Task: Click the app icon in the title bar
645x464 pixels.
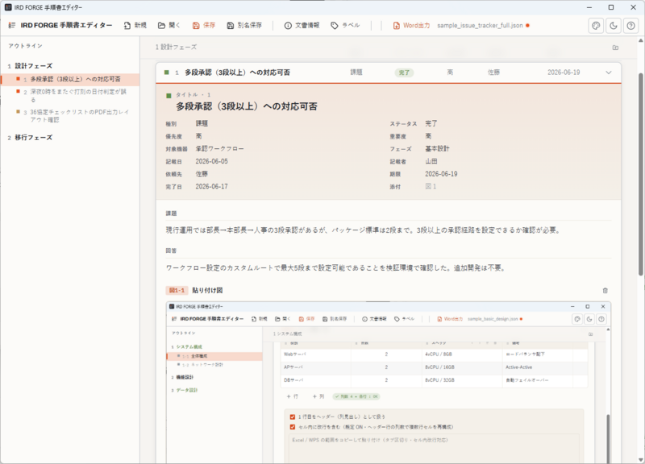Action: click(x=8, y=7)
